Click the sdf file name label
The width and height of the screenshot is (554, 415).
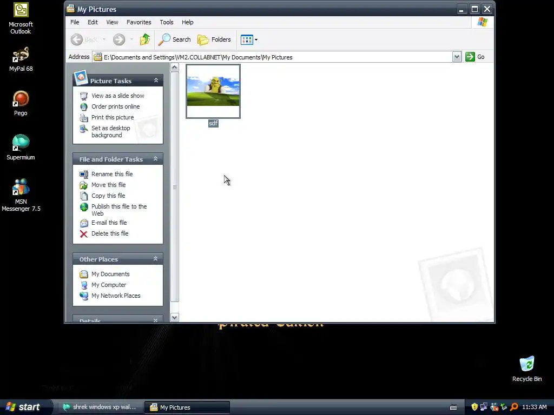click(213, 123)
